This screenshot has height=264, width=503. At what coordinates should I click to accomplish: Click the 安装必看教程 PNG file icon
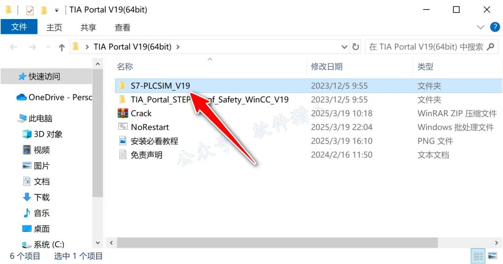tap(122, 141)
